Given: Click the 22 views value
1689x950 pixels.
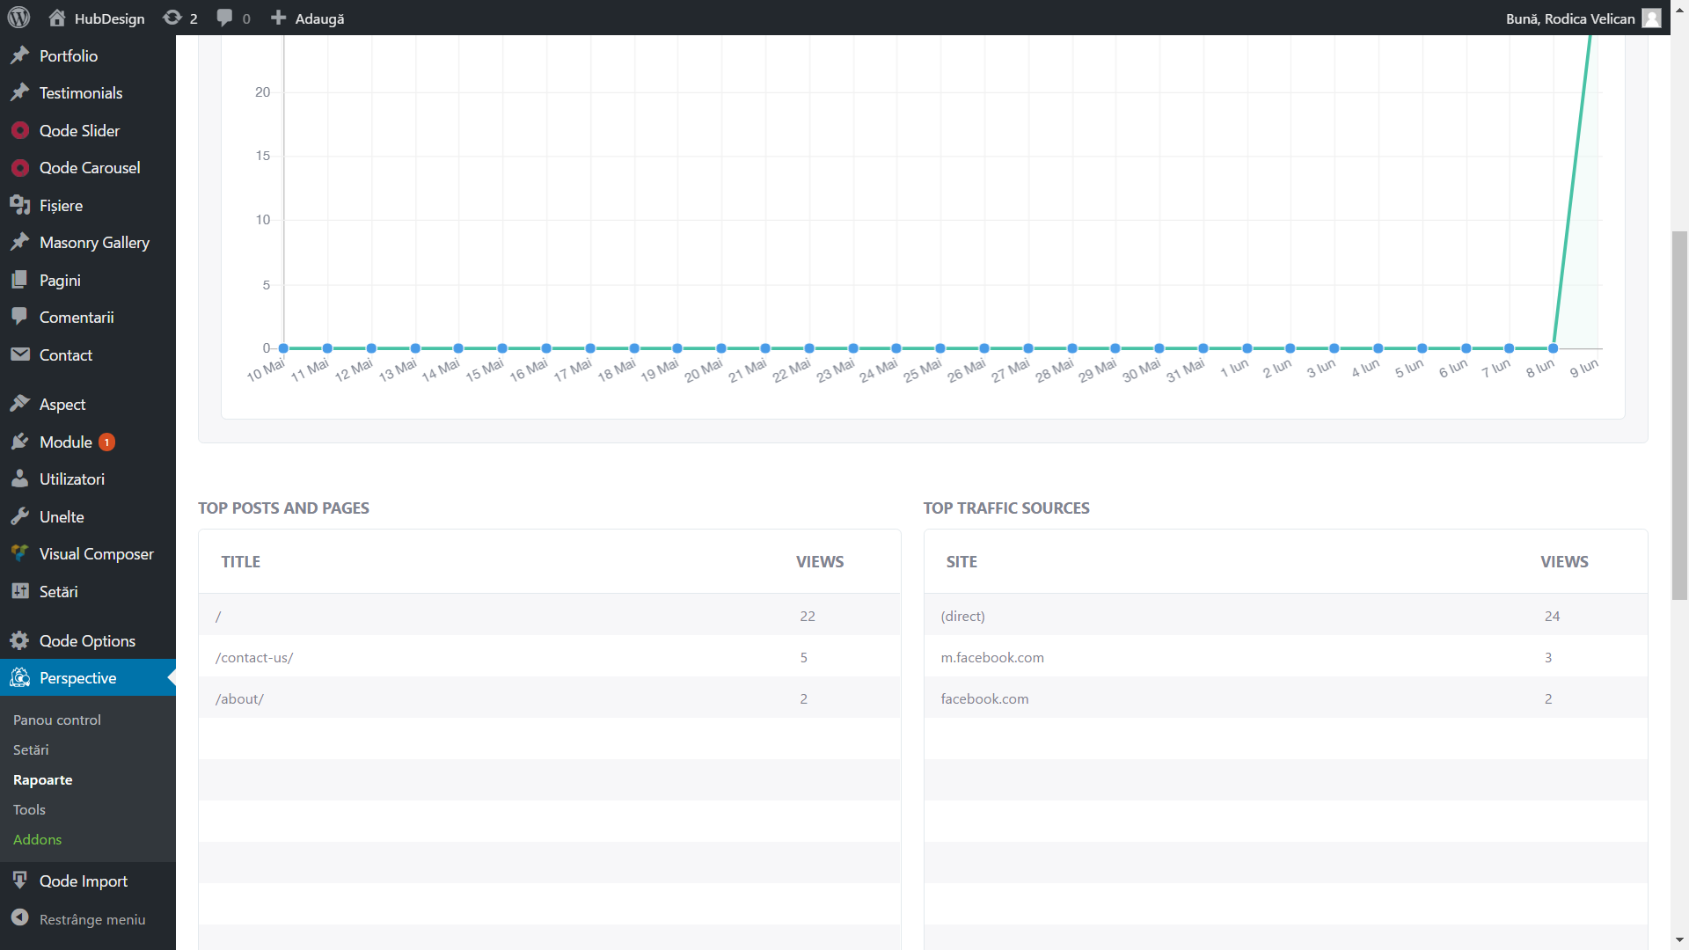Looking at the screenshot, I should (808, 616).
